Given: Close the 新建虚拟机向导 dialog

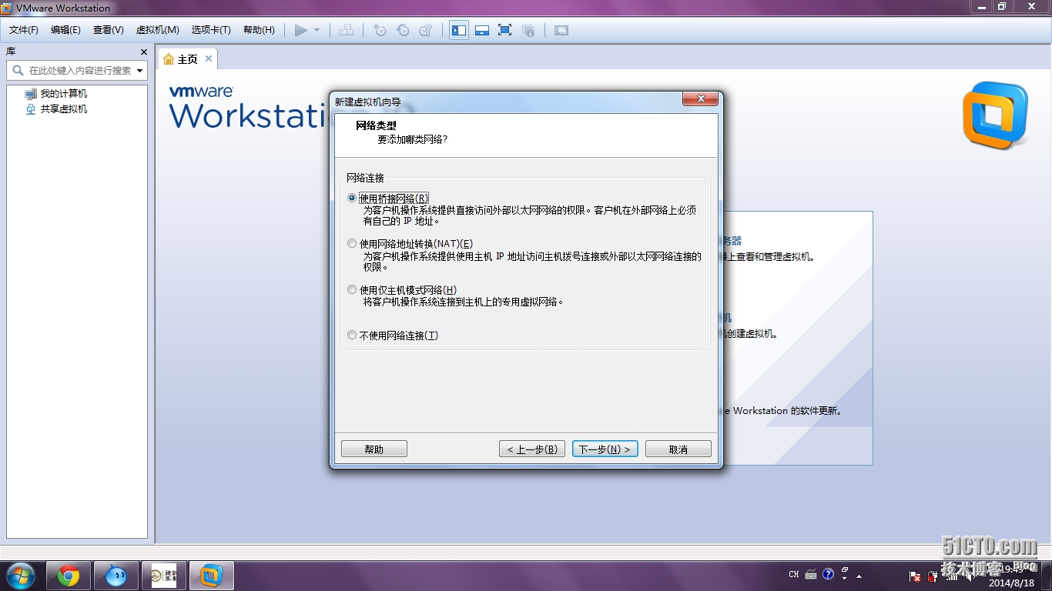Looking at the screenshot, I should 700,99.
